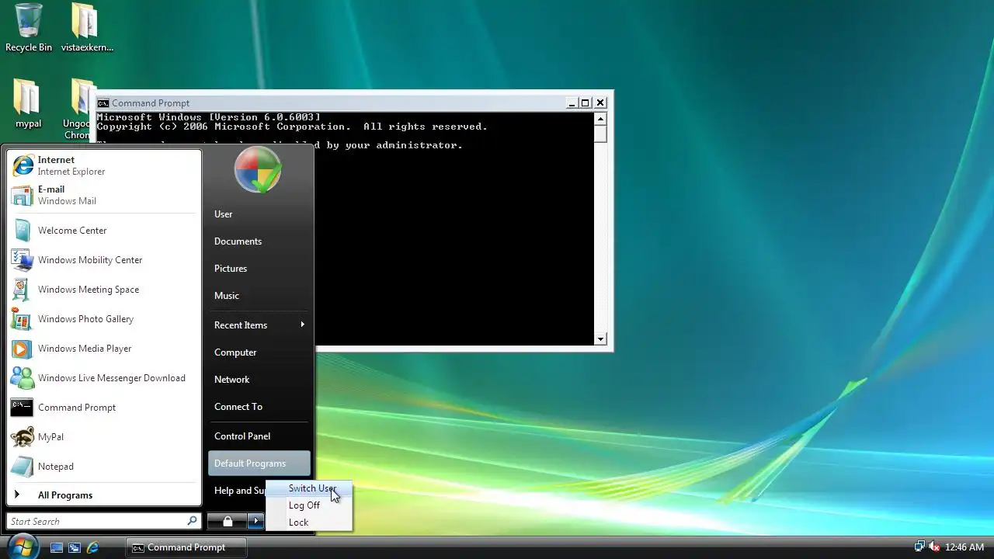The width and height of the screenshot is (994, 559).
Task: Launch Windows Meeting Space icon
Action: tap(23, 290)
